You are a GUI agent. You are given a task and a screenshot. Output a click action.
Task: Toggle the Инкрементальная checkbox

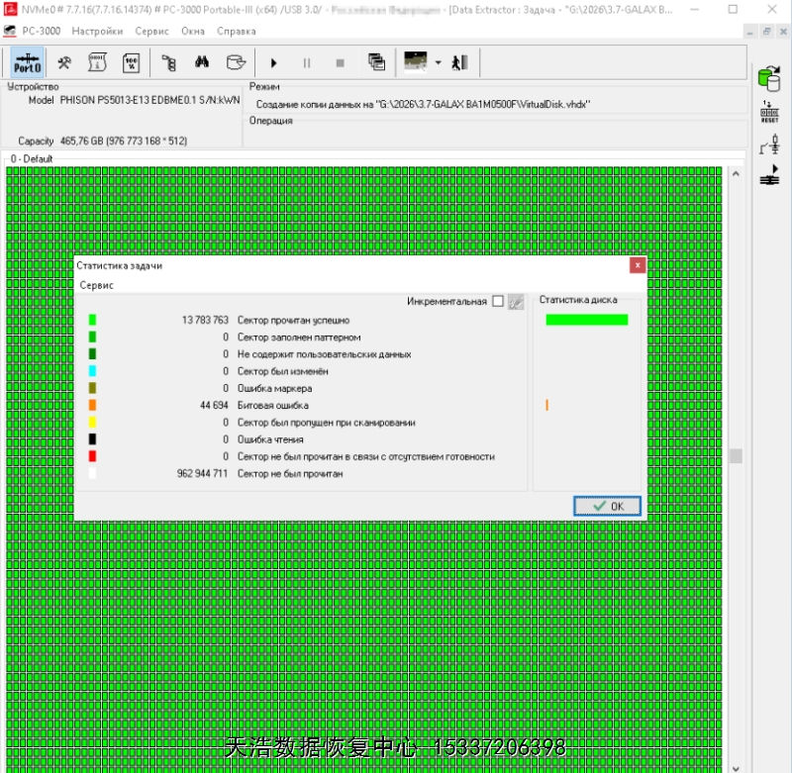click(x=498, y=302)
